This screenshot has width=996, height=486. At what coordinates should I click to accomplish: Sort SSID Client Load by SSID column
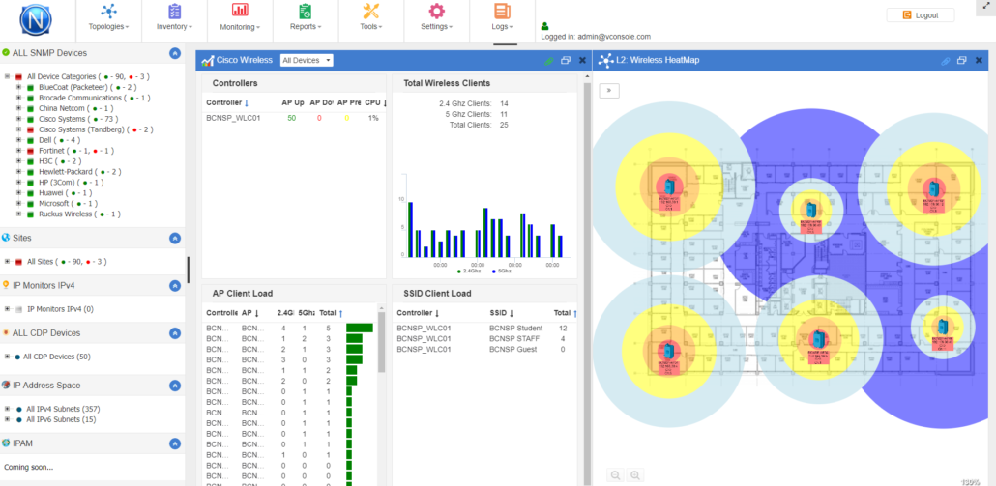tap(501, 313)
